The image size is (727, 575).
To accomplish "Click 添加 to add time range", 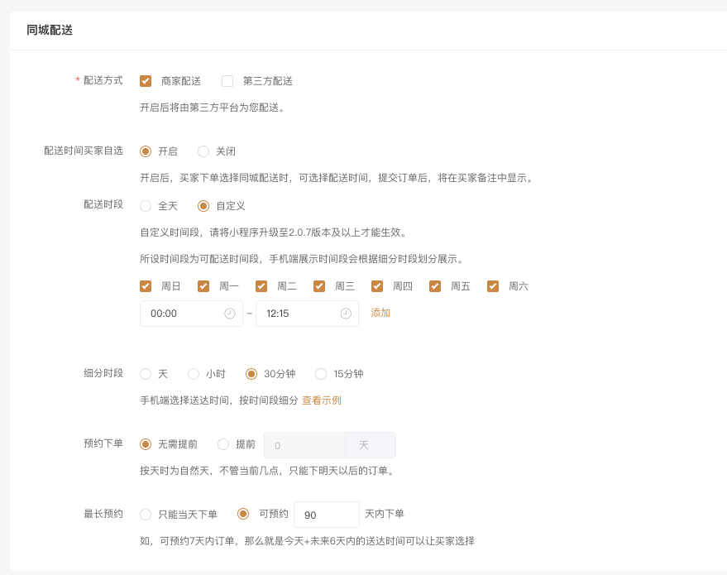I will (x=380, y=313).
